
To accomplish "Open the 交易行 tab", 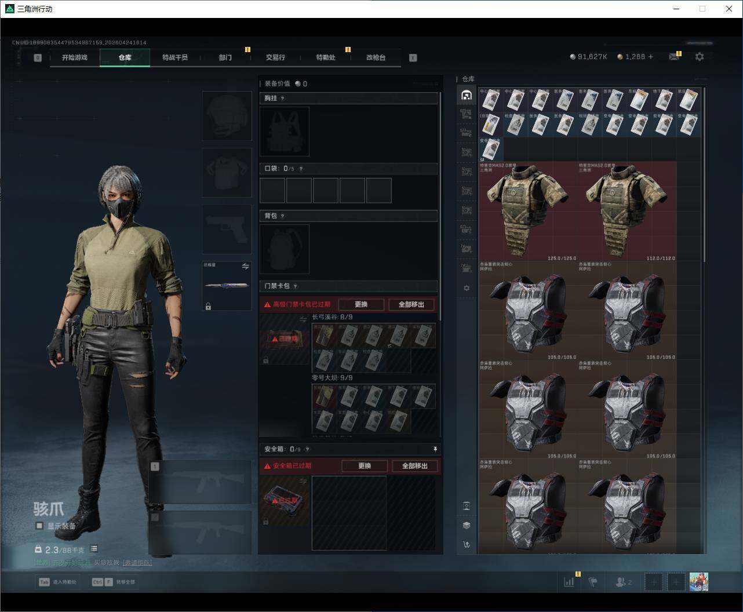I will [275, 57].
